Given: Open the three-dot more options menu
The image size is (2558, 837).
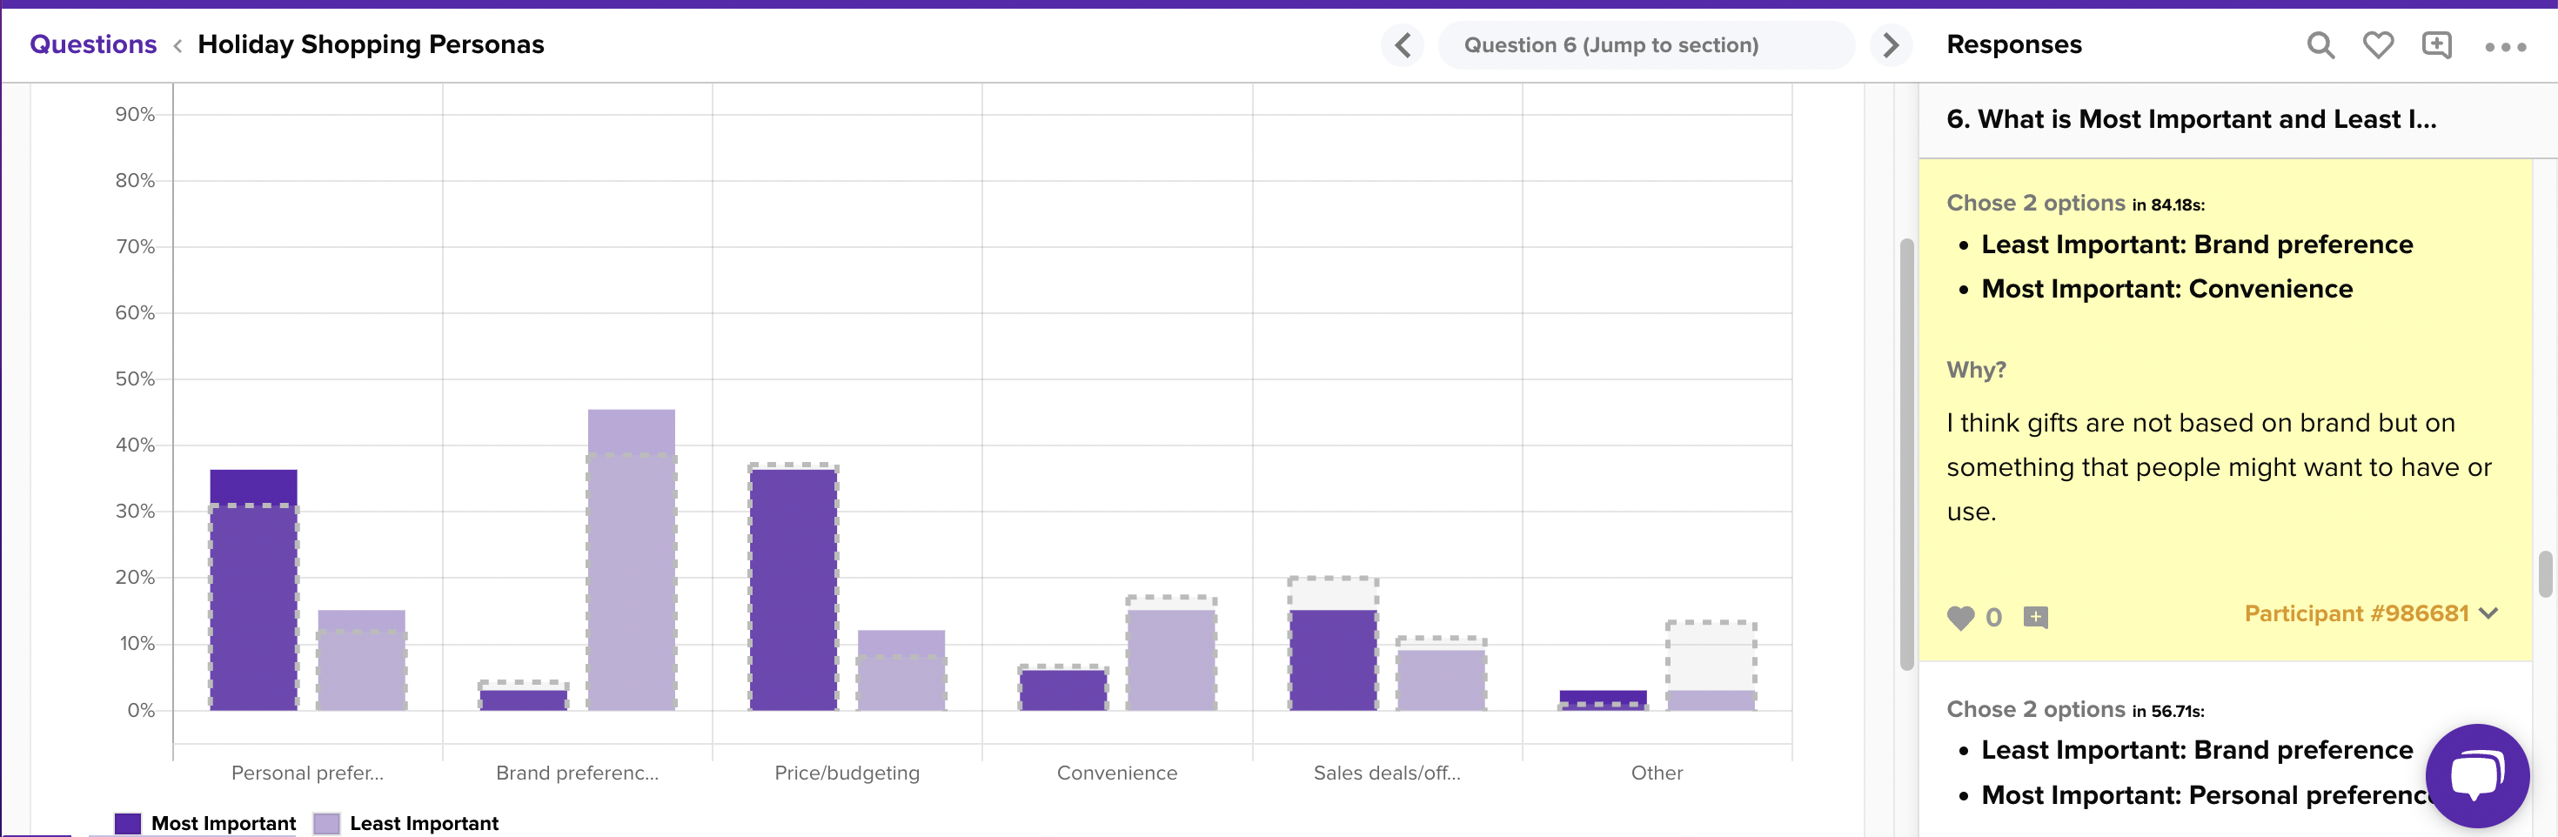Looking at the screenshot, I should [2506, 47].
